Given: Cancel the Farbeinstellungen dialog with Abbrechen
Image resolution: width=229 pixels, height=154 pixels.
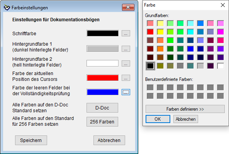Looking at the screenshot, I should [x=109, y=140].
